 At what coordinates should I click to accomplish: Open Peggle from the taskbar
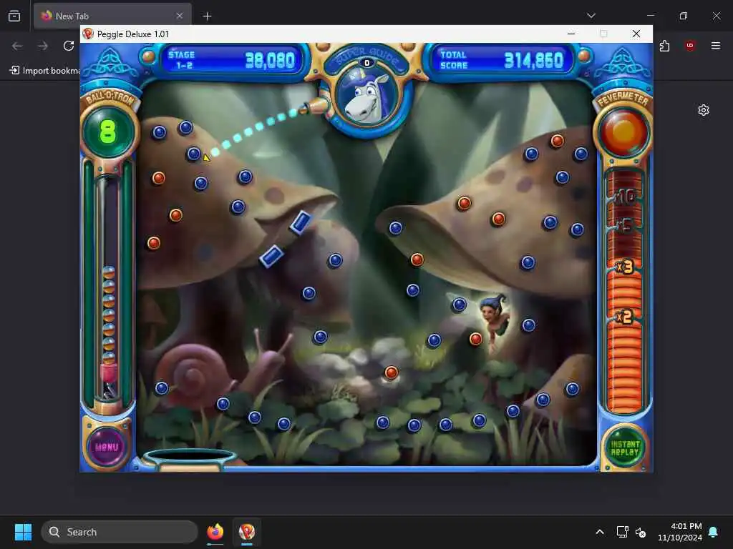click(247, 532)
